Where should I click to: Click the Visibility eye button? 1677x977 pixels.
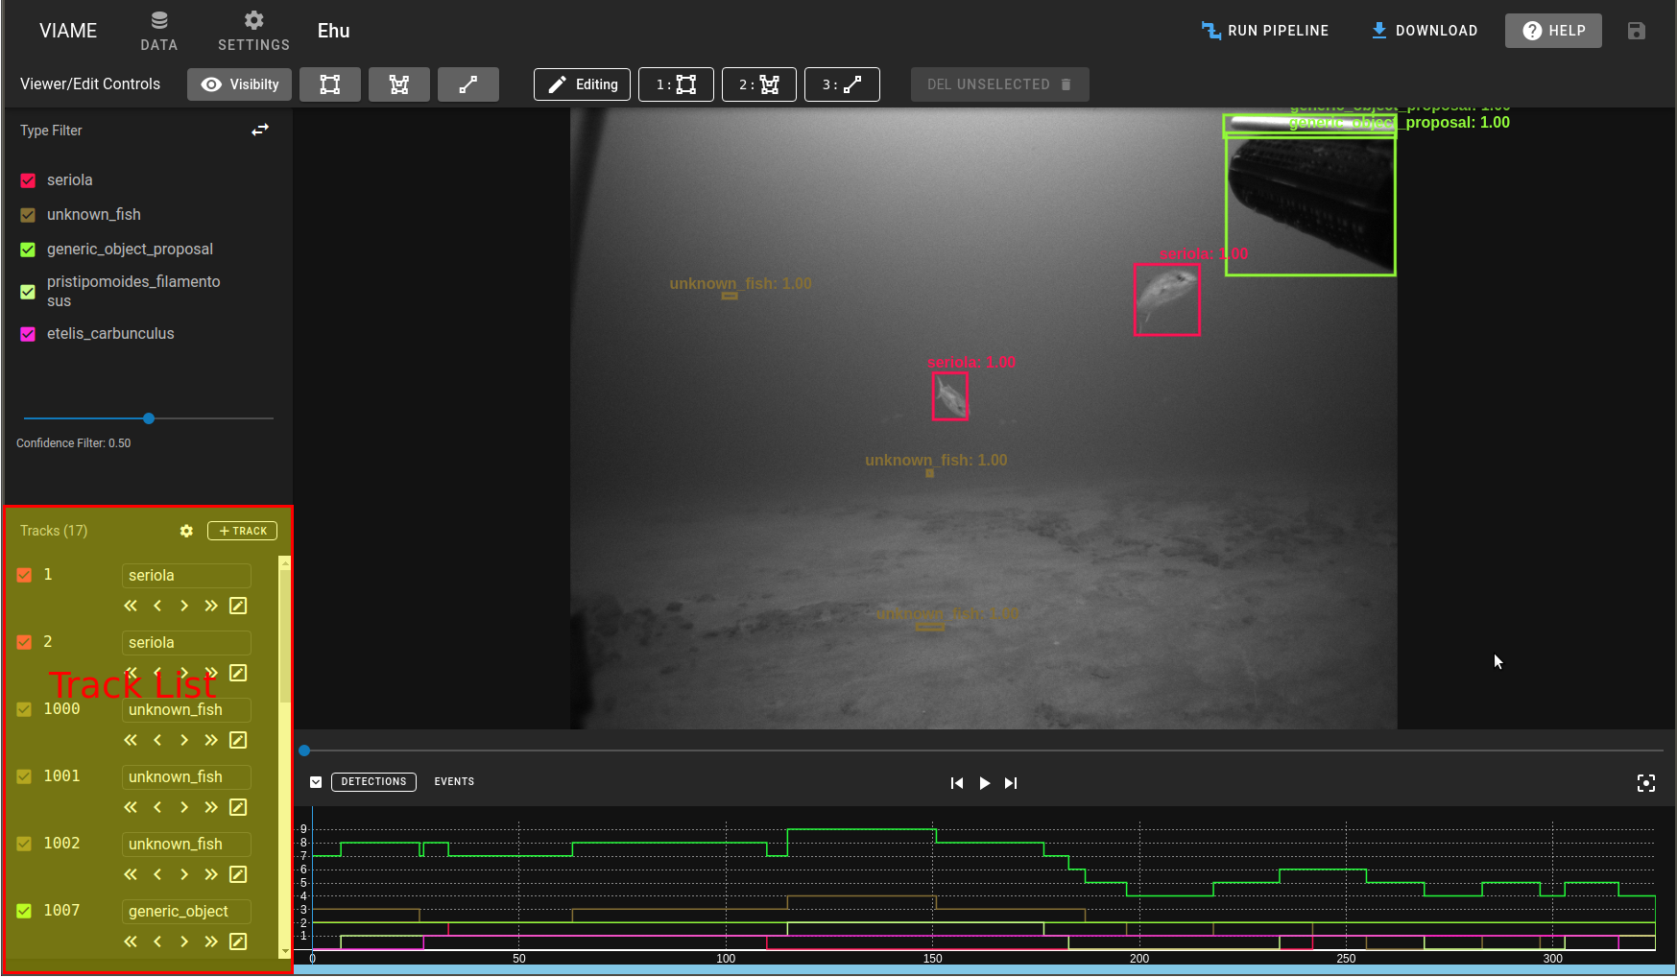click(x=240, y=84)
